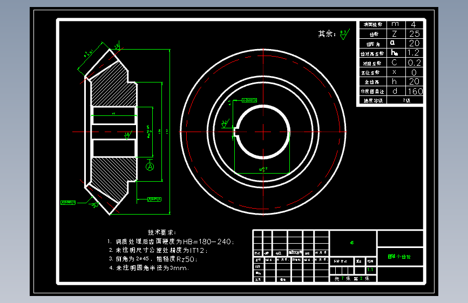Click the clearance coefficient symbol 'C'
Viewport: 468px width, 303px height.
tap(394, 63)
